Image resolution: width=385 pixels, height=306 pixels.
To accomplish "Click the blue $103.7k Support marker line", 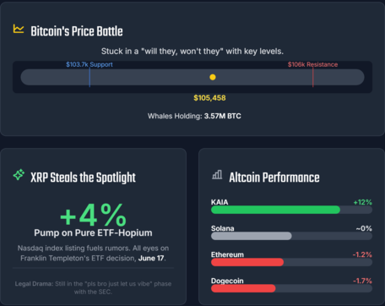I will (89, 77).
